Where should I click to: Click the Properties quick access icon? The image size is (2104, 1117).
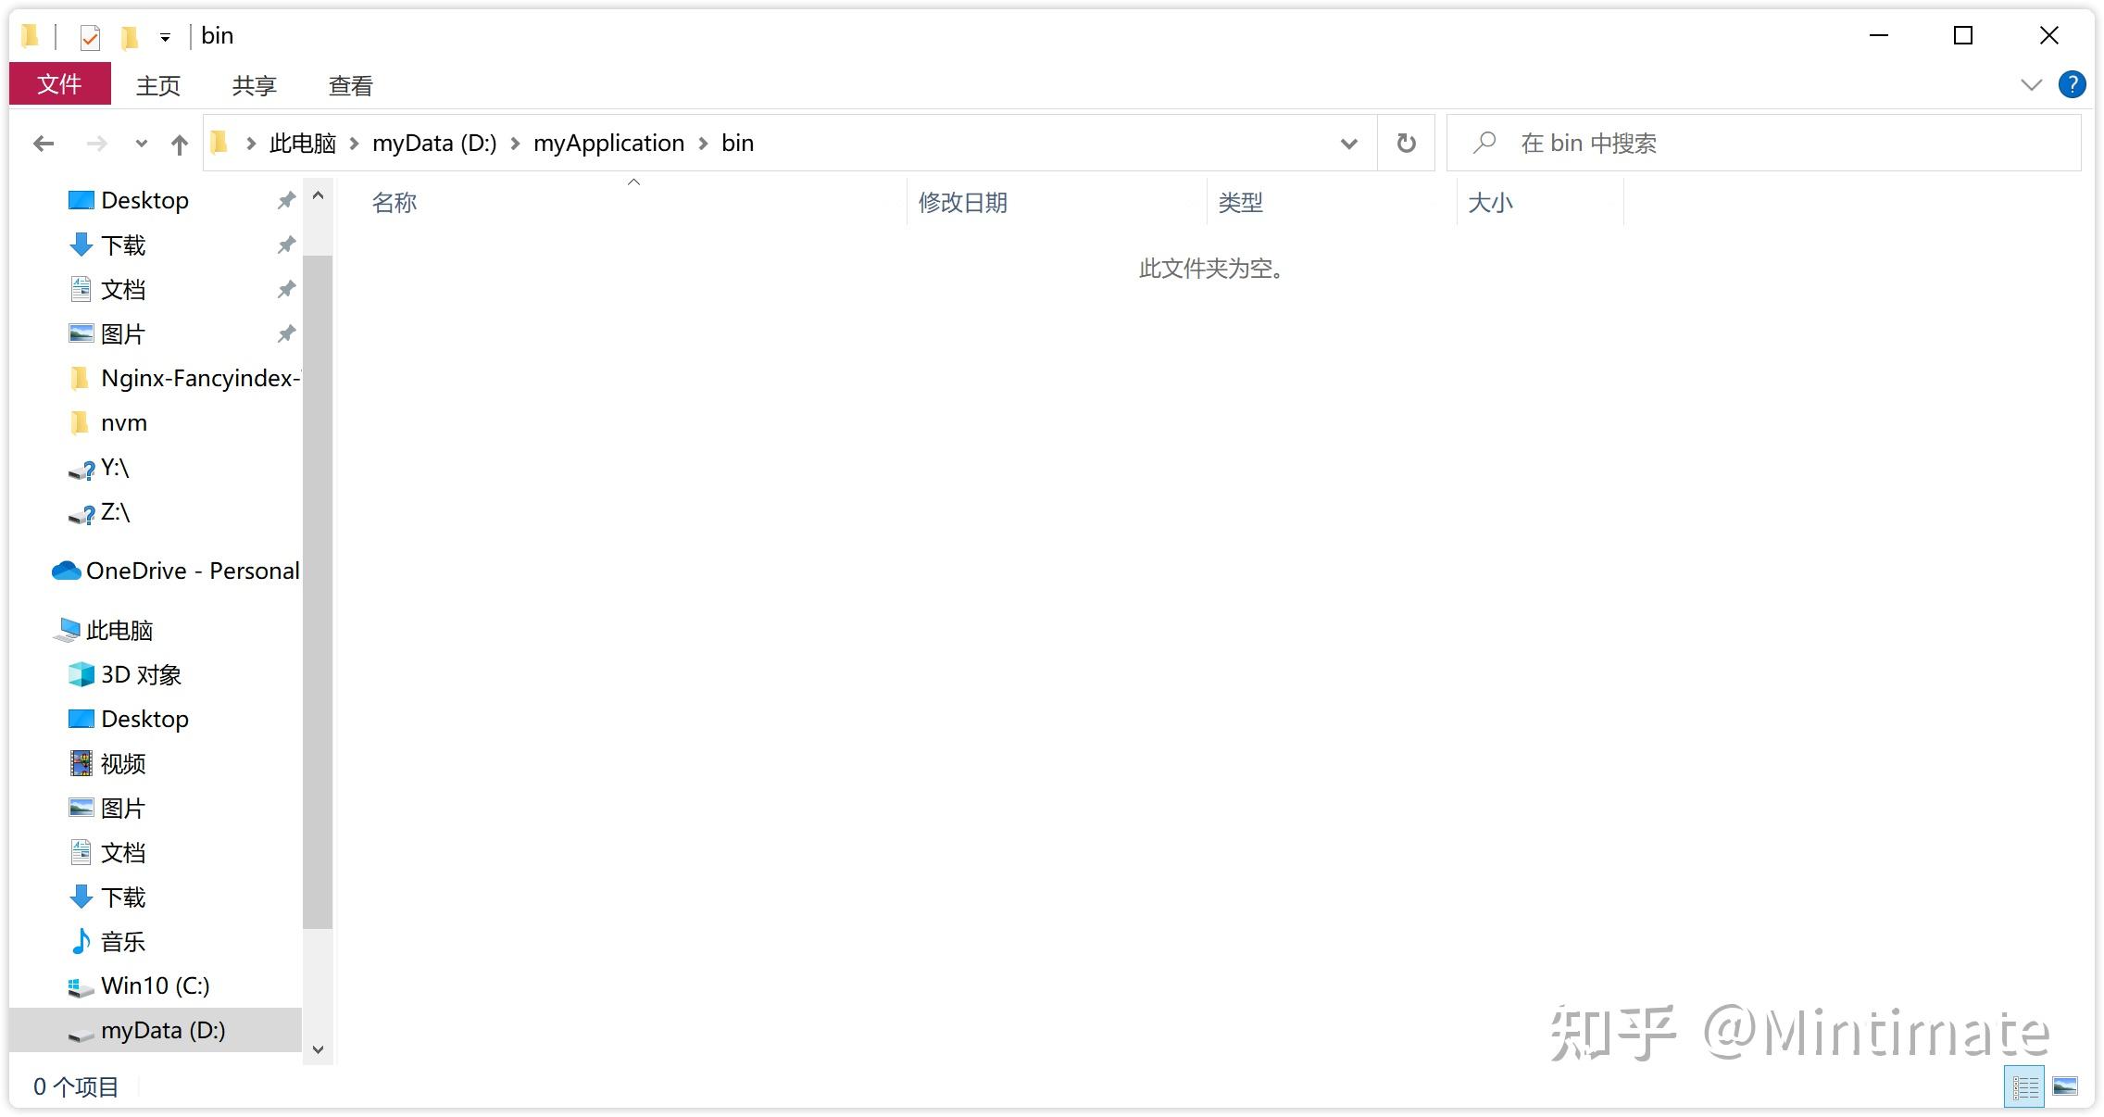[90, 37]
